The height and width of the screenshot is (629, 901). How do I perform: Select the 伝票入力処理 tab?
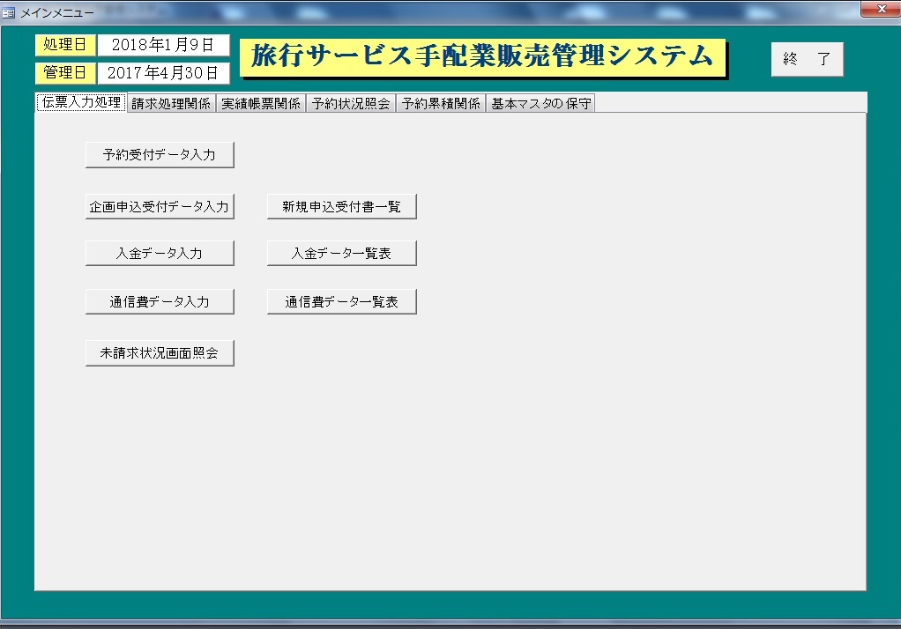coord(81,102)
